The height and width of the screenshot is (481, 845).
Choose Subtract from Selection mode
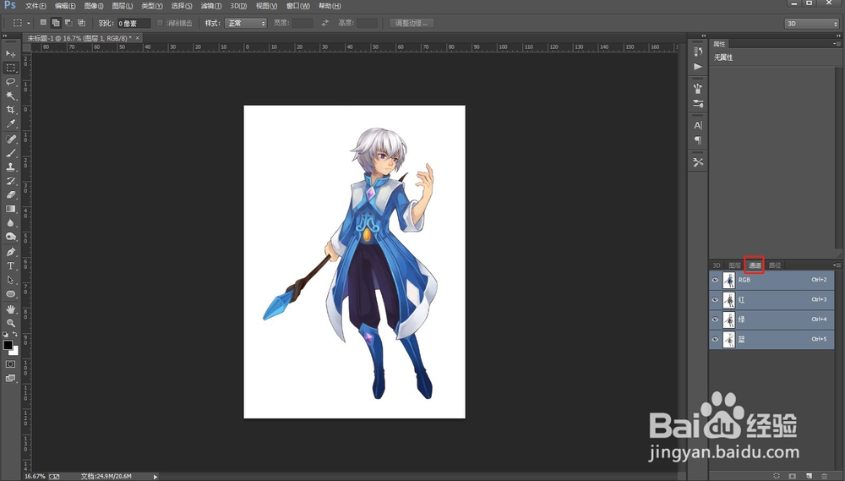(68, 23)
